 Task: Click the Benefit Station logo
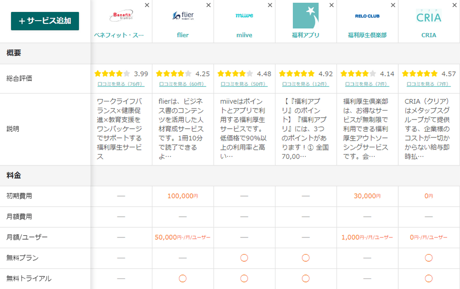pyautogui.click(x=121, y=16)
